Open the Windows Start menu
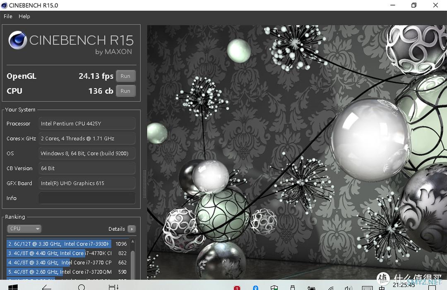 pos(13,287)
